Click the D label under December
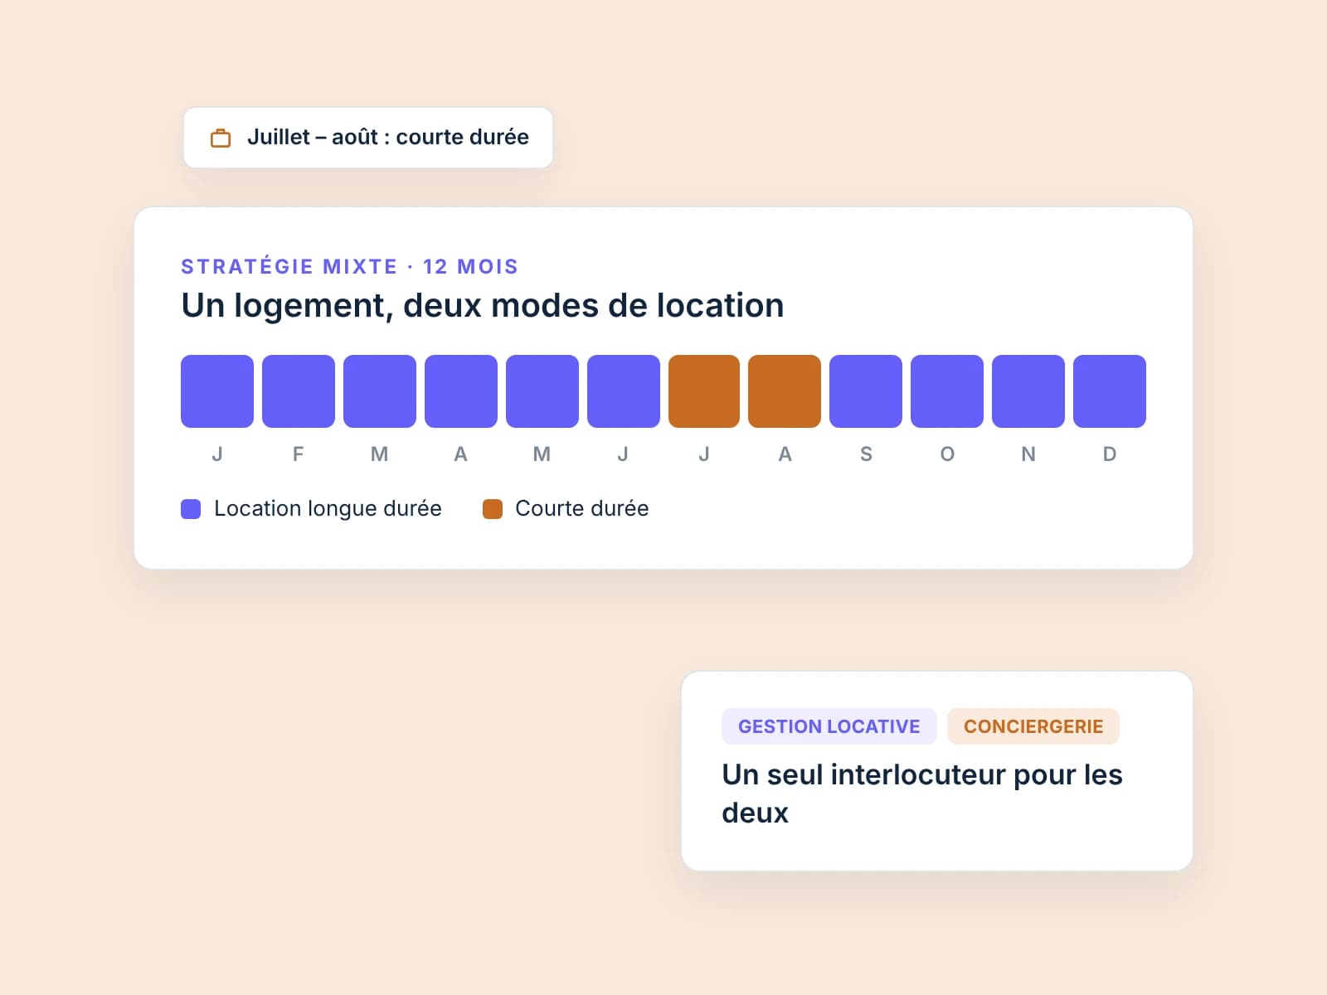Screen dimensions: 1327x995 [1110, 454]
